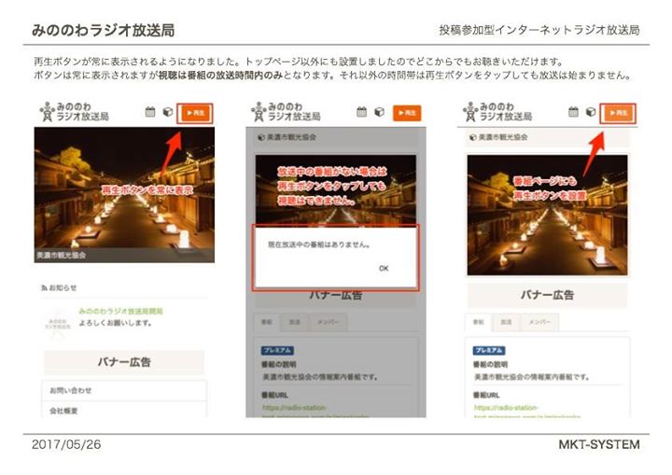Select the 番組 tab in the dimmed dialog screenshot
Screen dimensions: 672x475
[267, 322]
